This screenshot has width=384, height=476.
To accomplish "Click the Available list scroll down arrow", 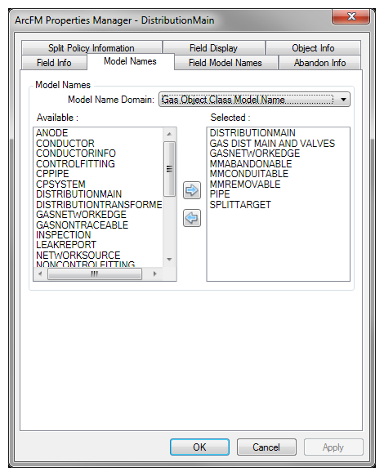I will click(x=169, y=260).
